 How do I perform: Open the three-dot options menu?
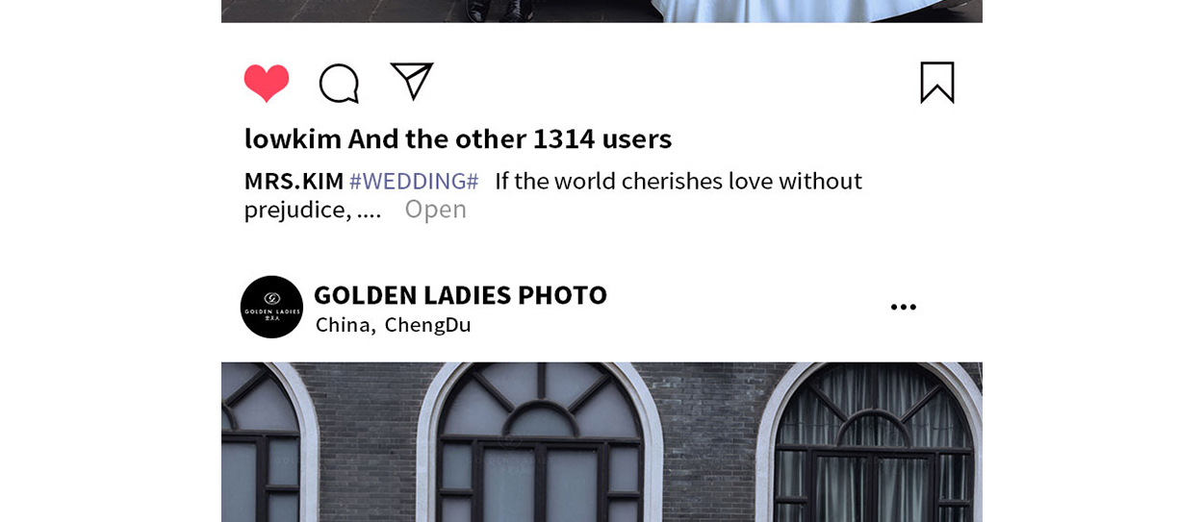point(904,307)
